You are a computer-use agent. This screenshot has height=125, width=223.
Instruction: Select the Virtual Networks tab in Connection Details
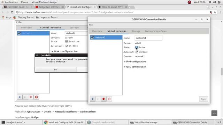pos(117,31)
